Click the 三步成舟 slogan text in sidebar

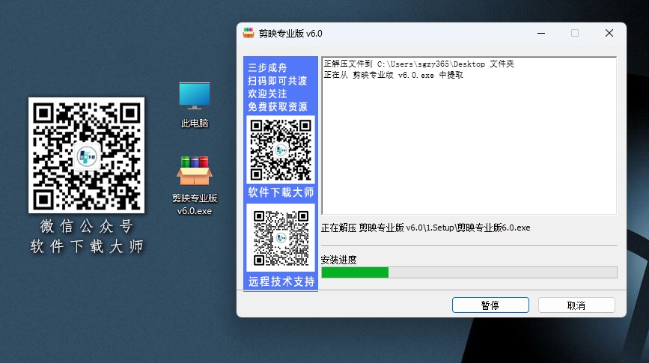pos(267,67)
